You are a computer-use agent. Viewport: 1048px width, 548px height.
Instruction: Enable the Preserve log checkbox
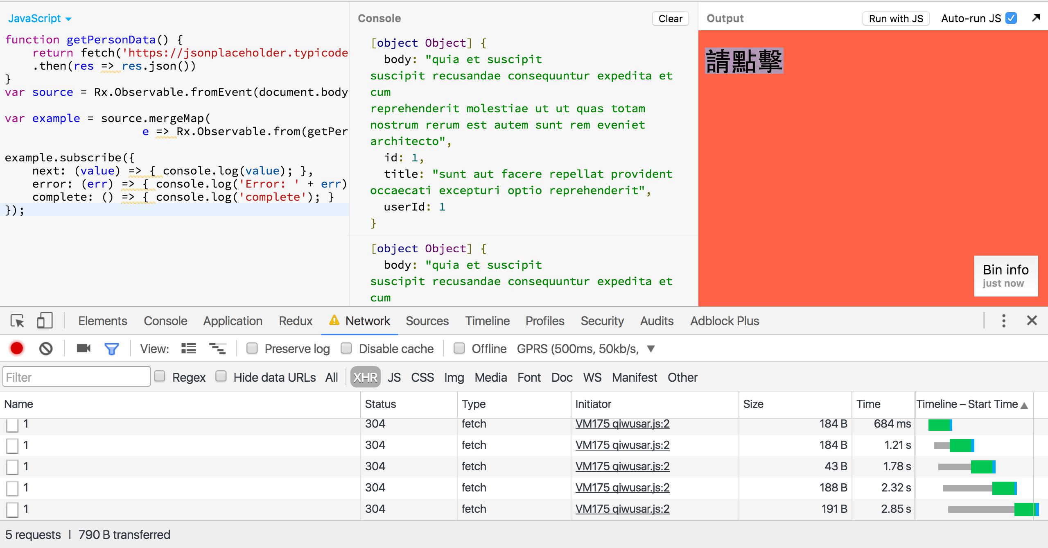point(252,348)
